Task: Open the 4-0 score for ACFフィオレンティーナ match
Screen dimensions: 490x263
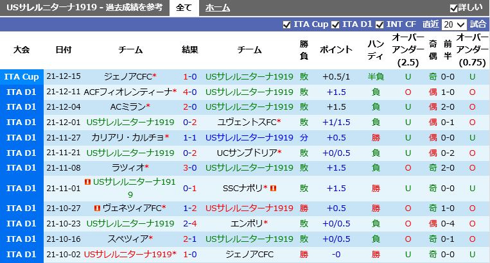Action: [x=189, y=92]
